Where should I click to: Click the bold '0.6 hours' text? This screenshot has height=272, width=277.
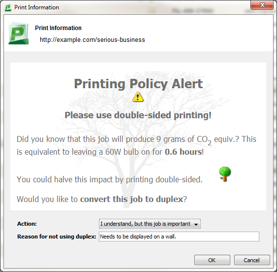[183, 152]
